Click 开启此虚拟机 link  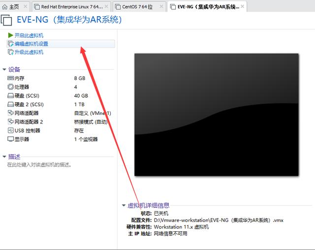point(29,35)
